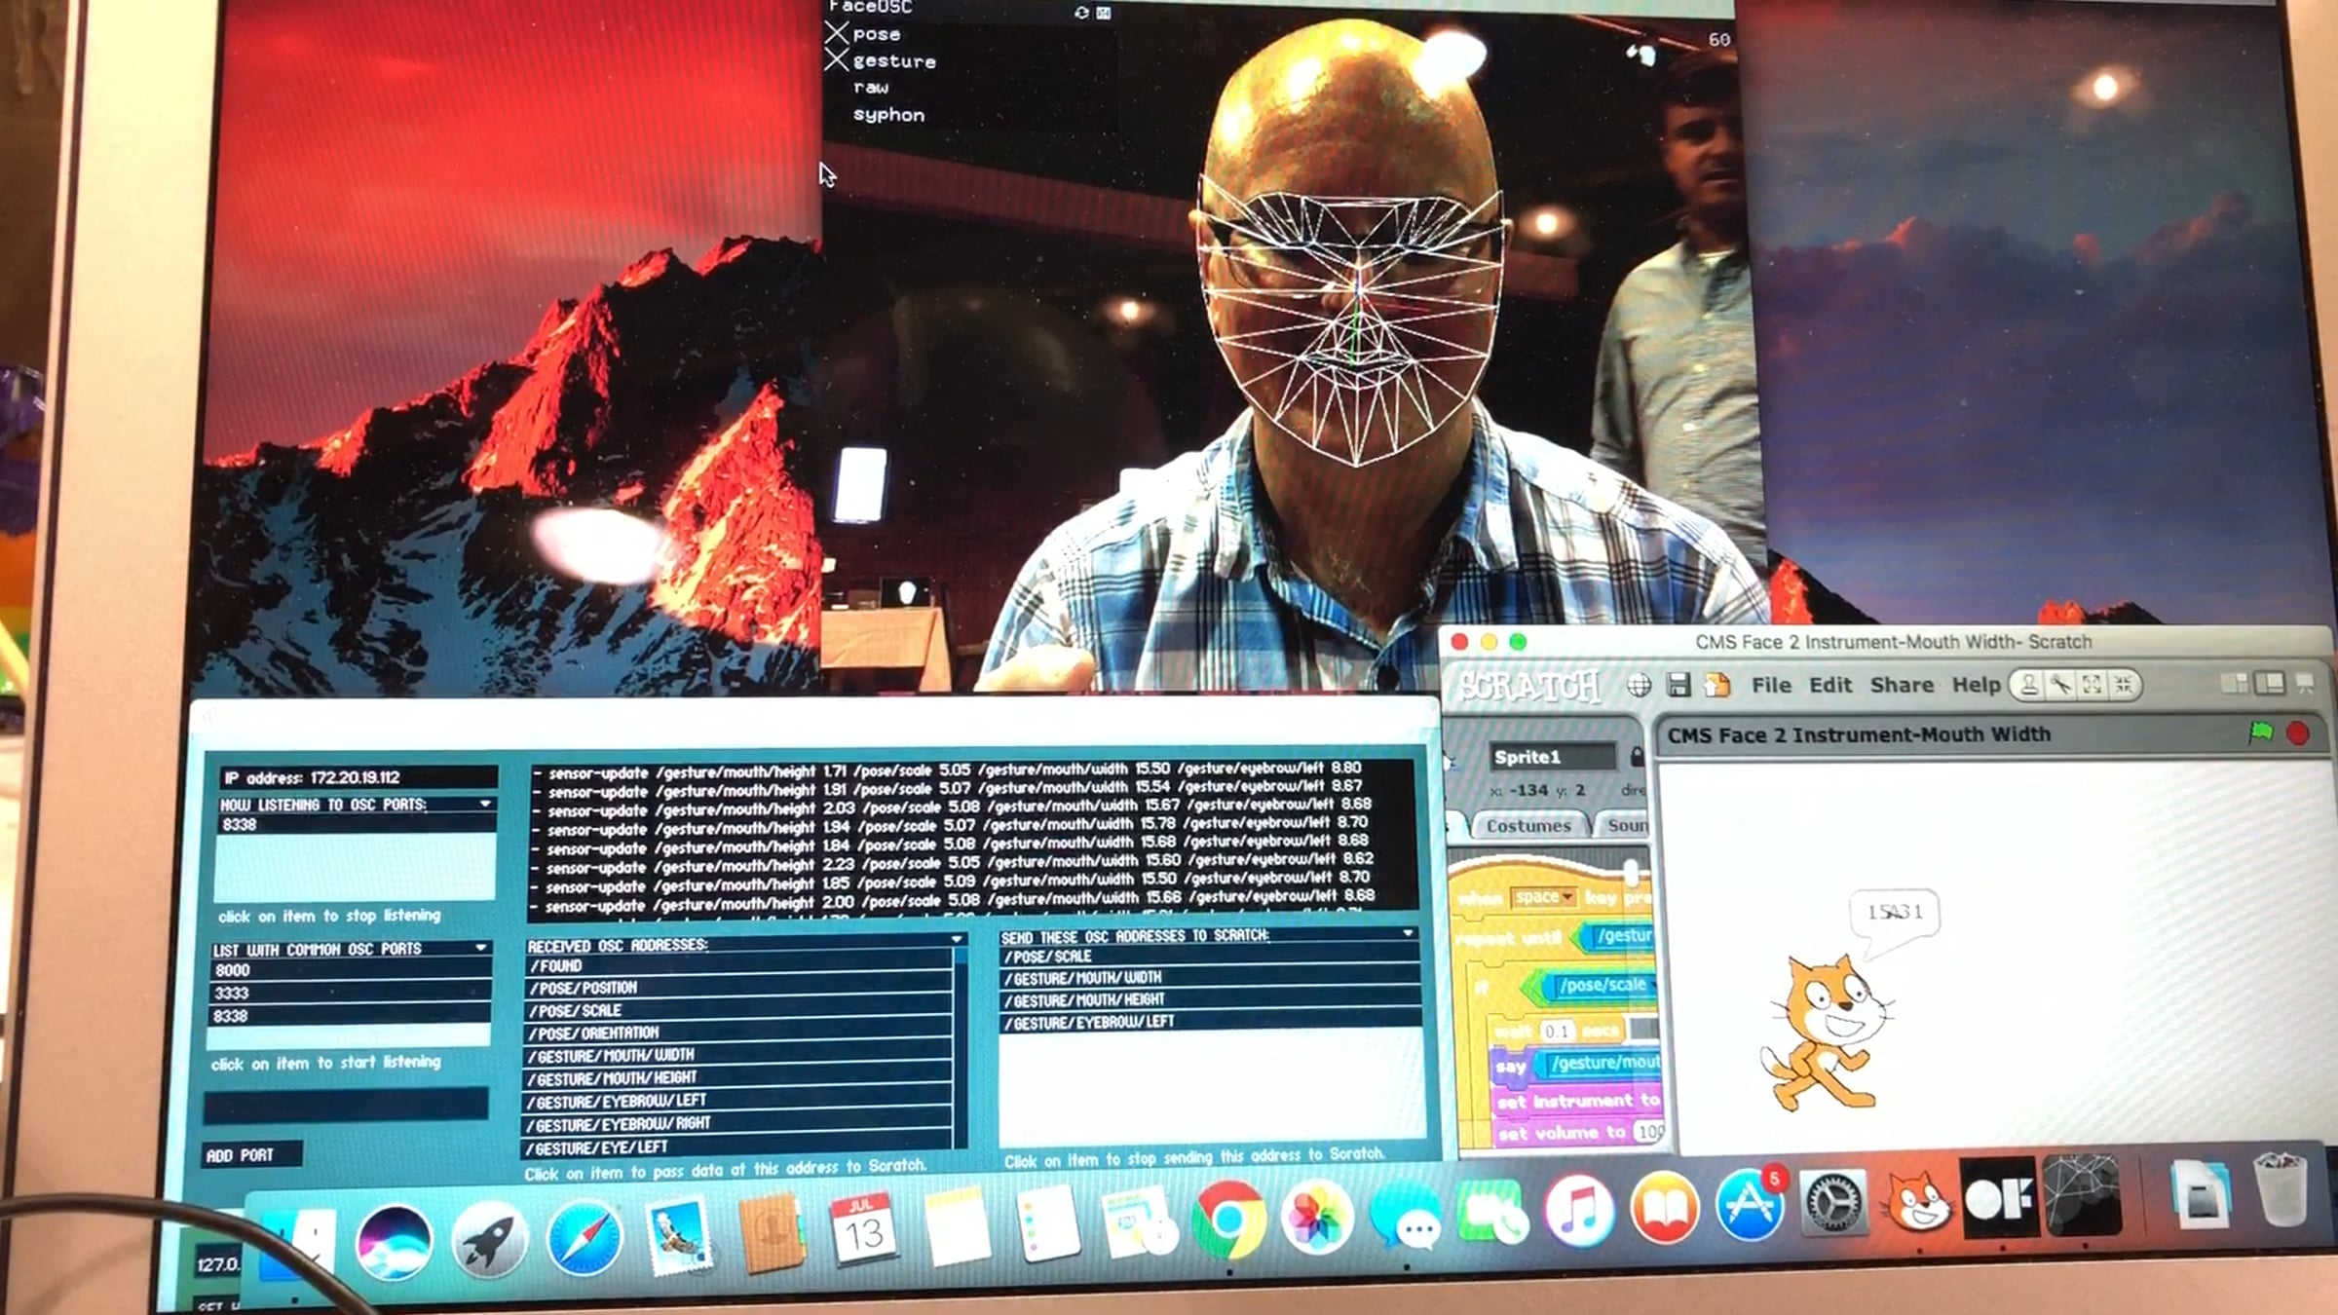Click the green flag to start scripts
The image size is (2338, 1315).
click(2261, 733)
